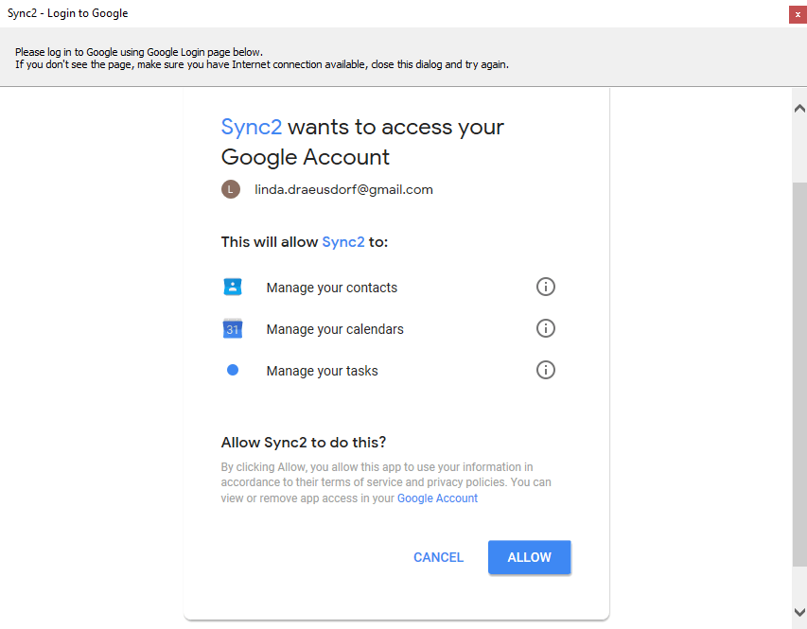The image size is (807, 629).
Task: Close the Sync2 login dialog
Action: coord(798,14)
